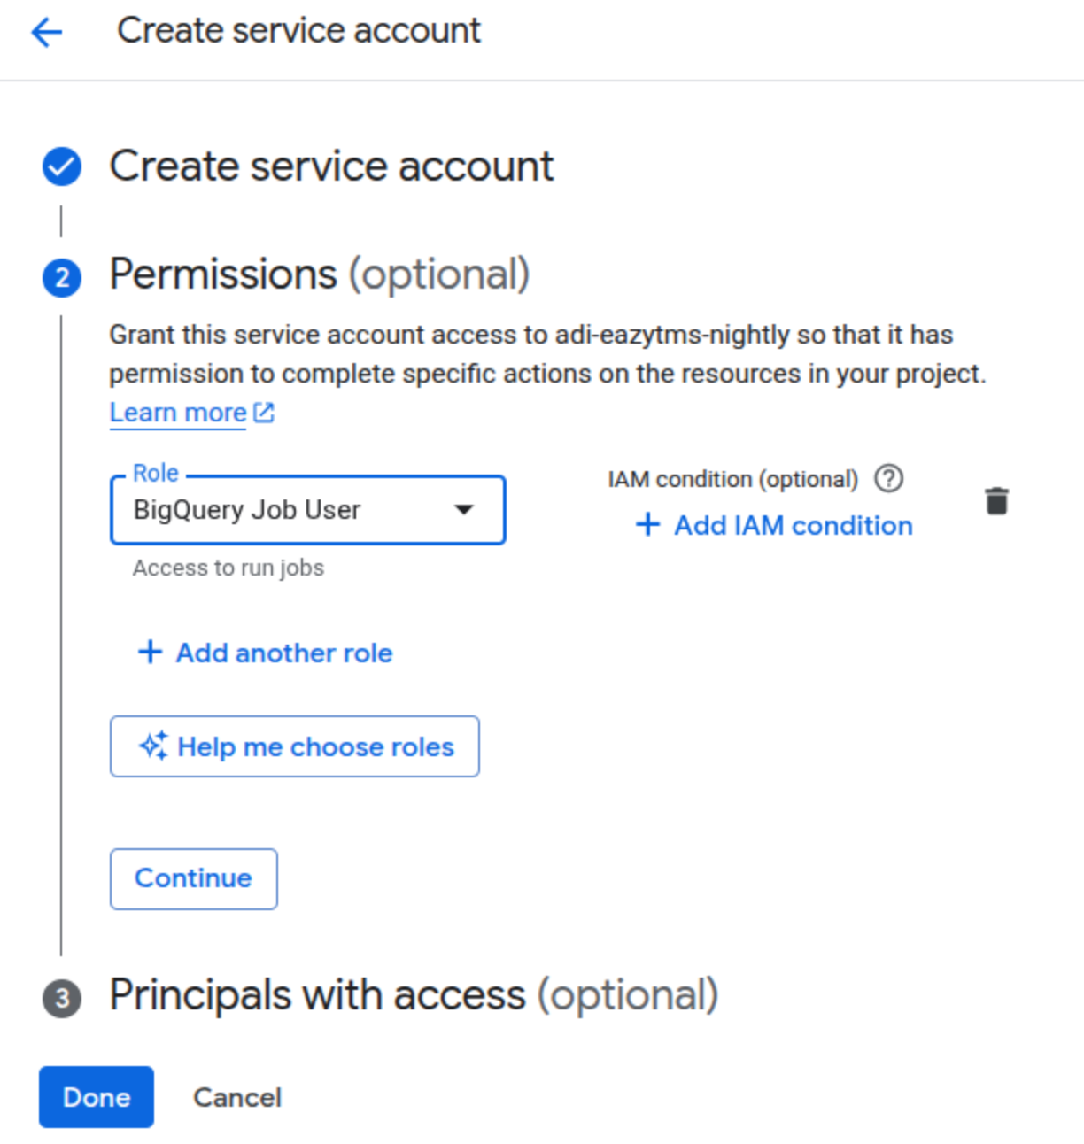Click the step 2 circle icon
This screenshot has height=1144, width=1084.
[62, 278]
